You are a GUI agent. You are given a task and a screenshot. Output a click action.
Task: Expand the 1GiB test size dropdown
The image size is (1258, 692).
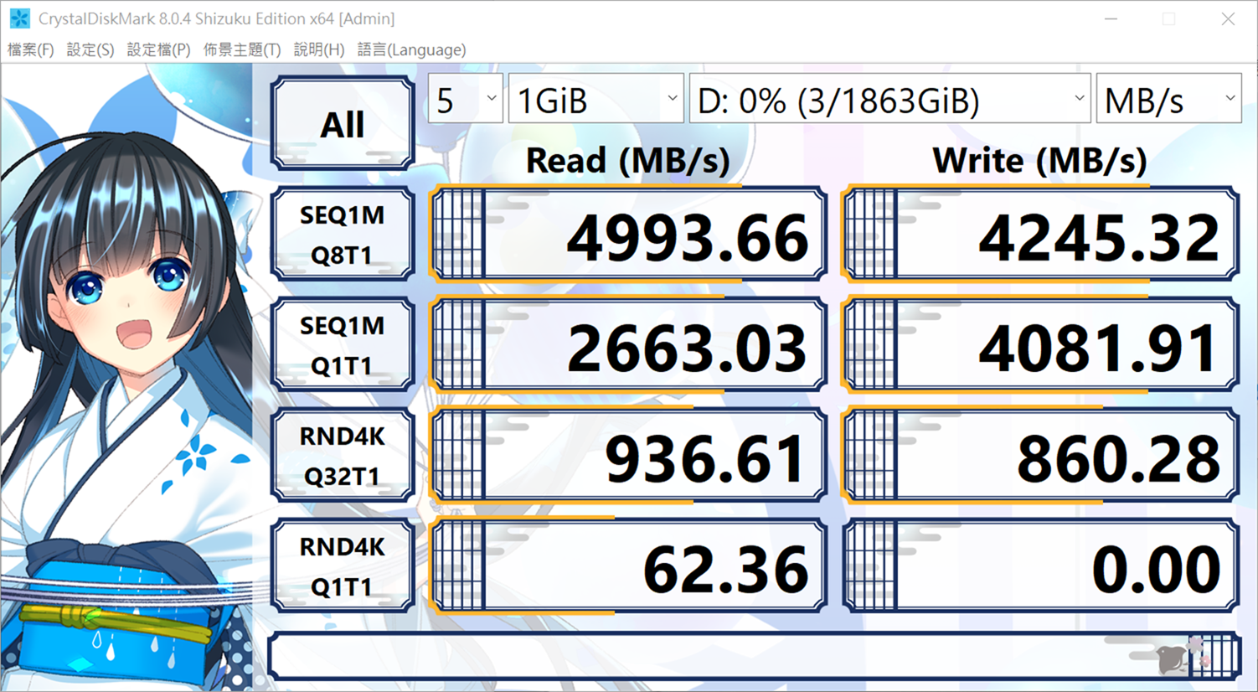(595, 101)
